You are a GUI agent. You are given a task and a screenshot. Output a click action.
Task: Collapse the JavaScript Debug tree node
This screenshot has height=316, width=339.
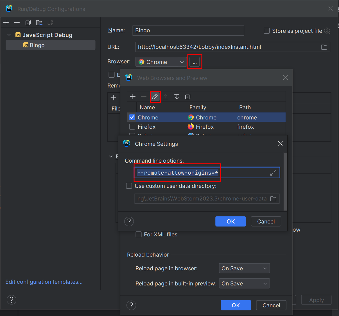[x=9, y=35]
